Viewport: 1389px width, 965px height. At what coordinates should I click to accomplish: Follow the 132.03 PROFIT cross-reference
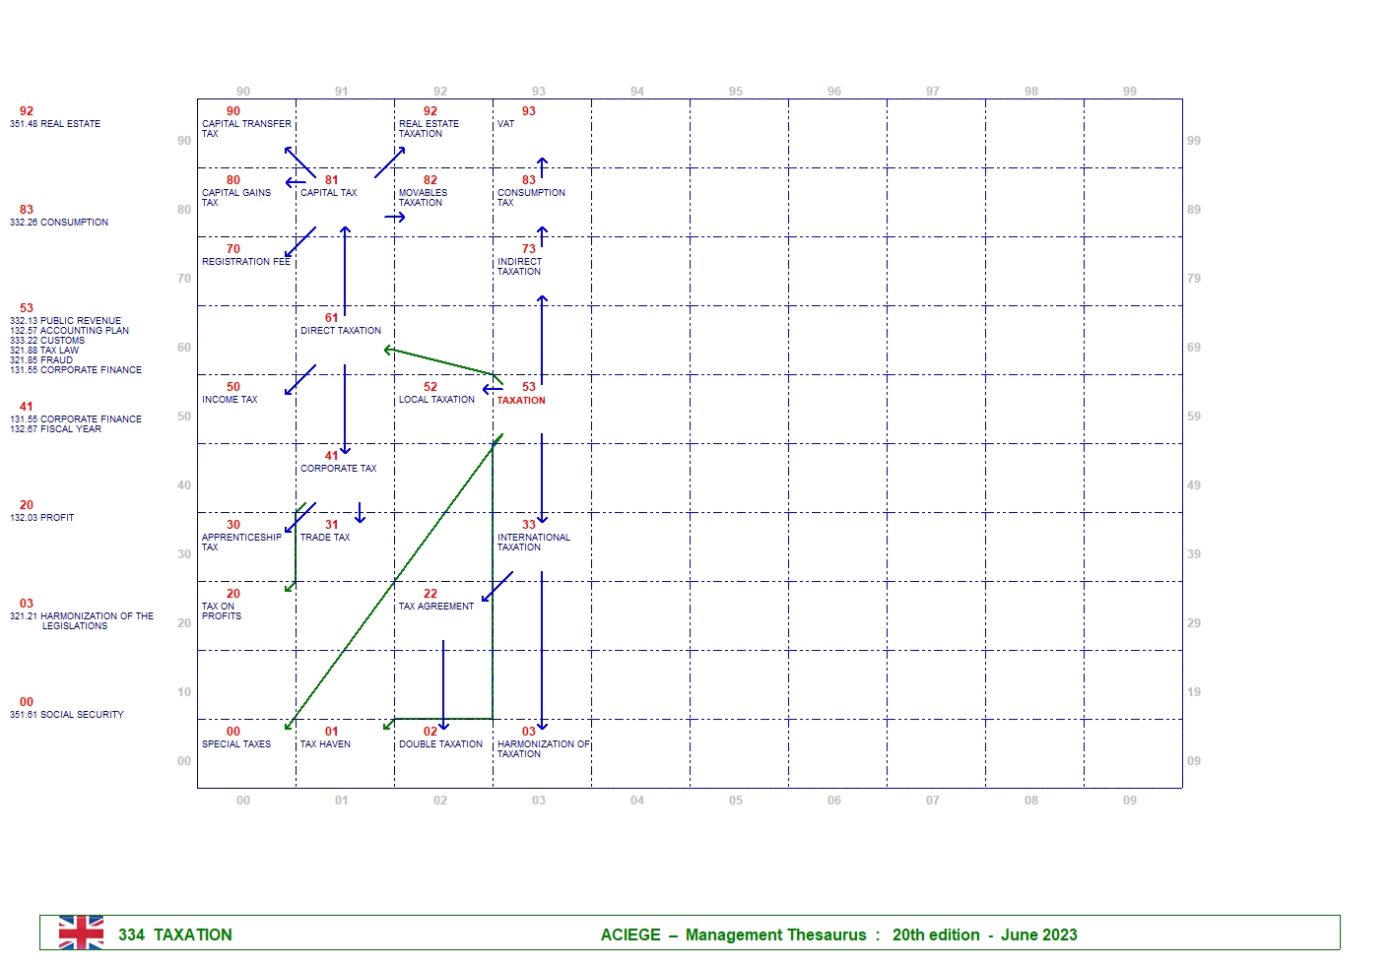pos(42,518)
